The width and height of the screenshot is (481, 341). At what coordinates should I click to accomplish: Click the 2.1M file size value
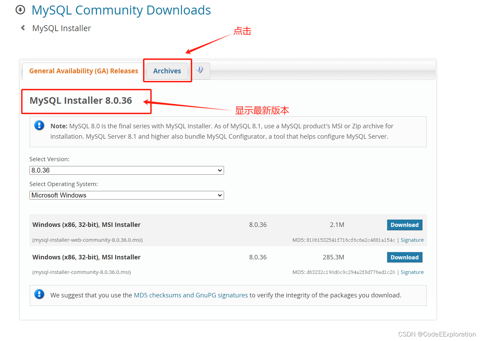tap(337, 225)
